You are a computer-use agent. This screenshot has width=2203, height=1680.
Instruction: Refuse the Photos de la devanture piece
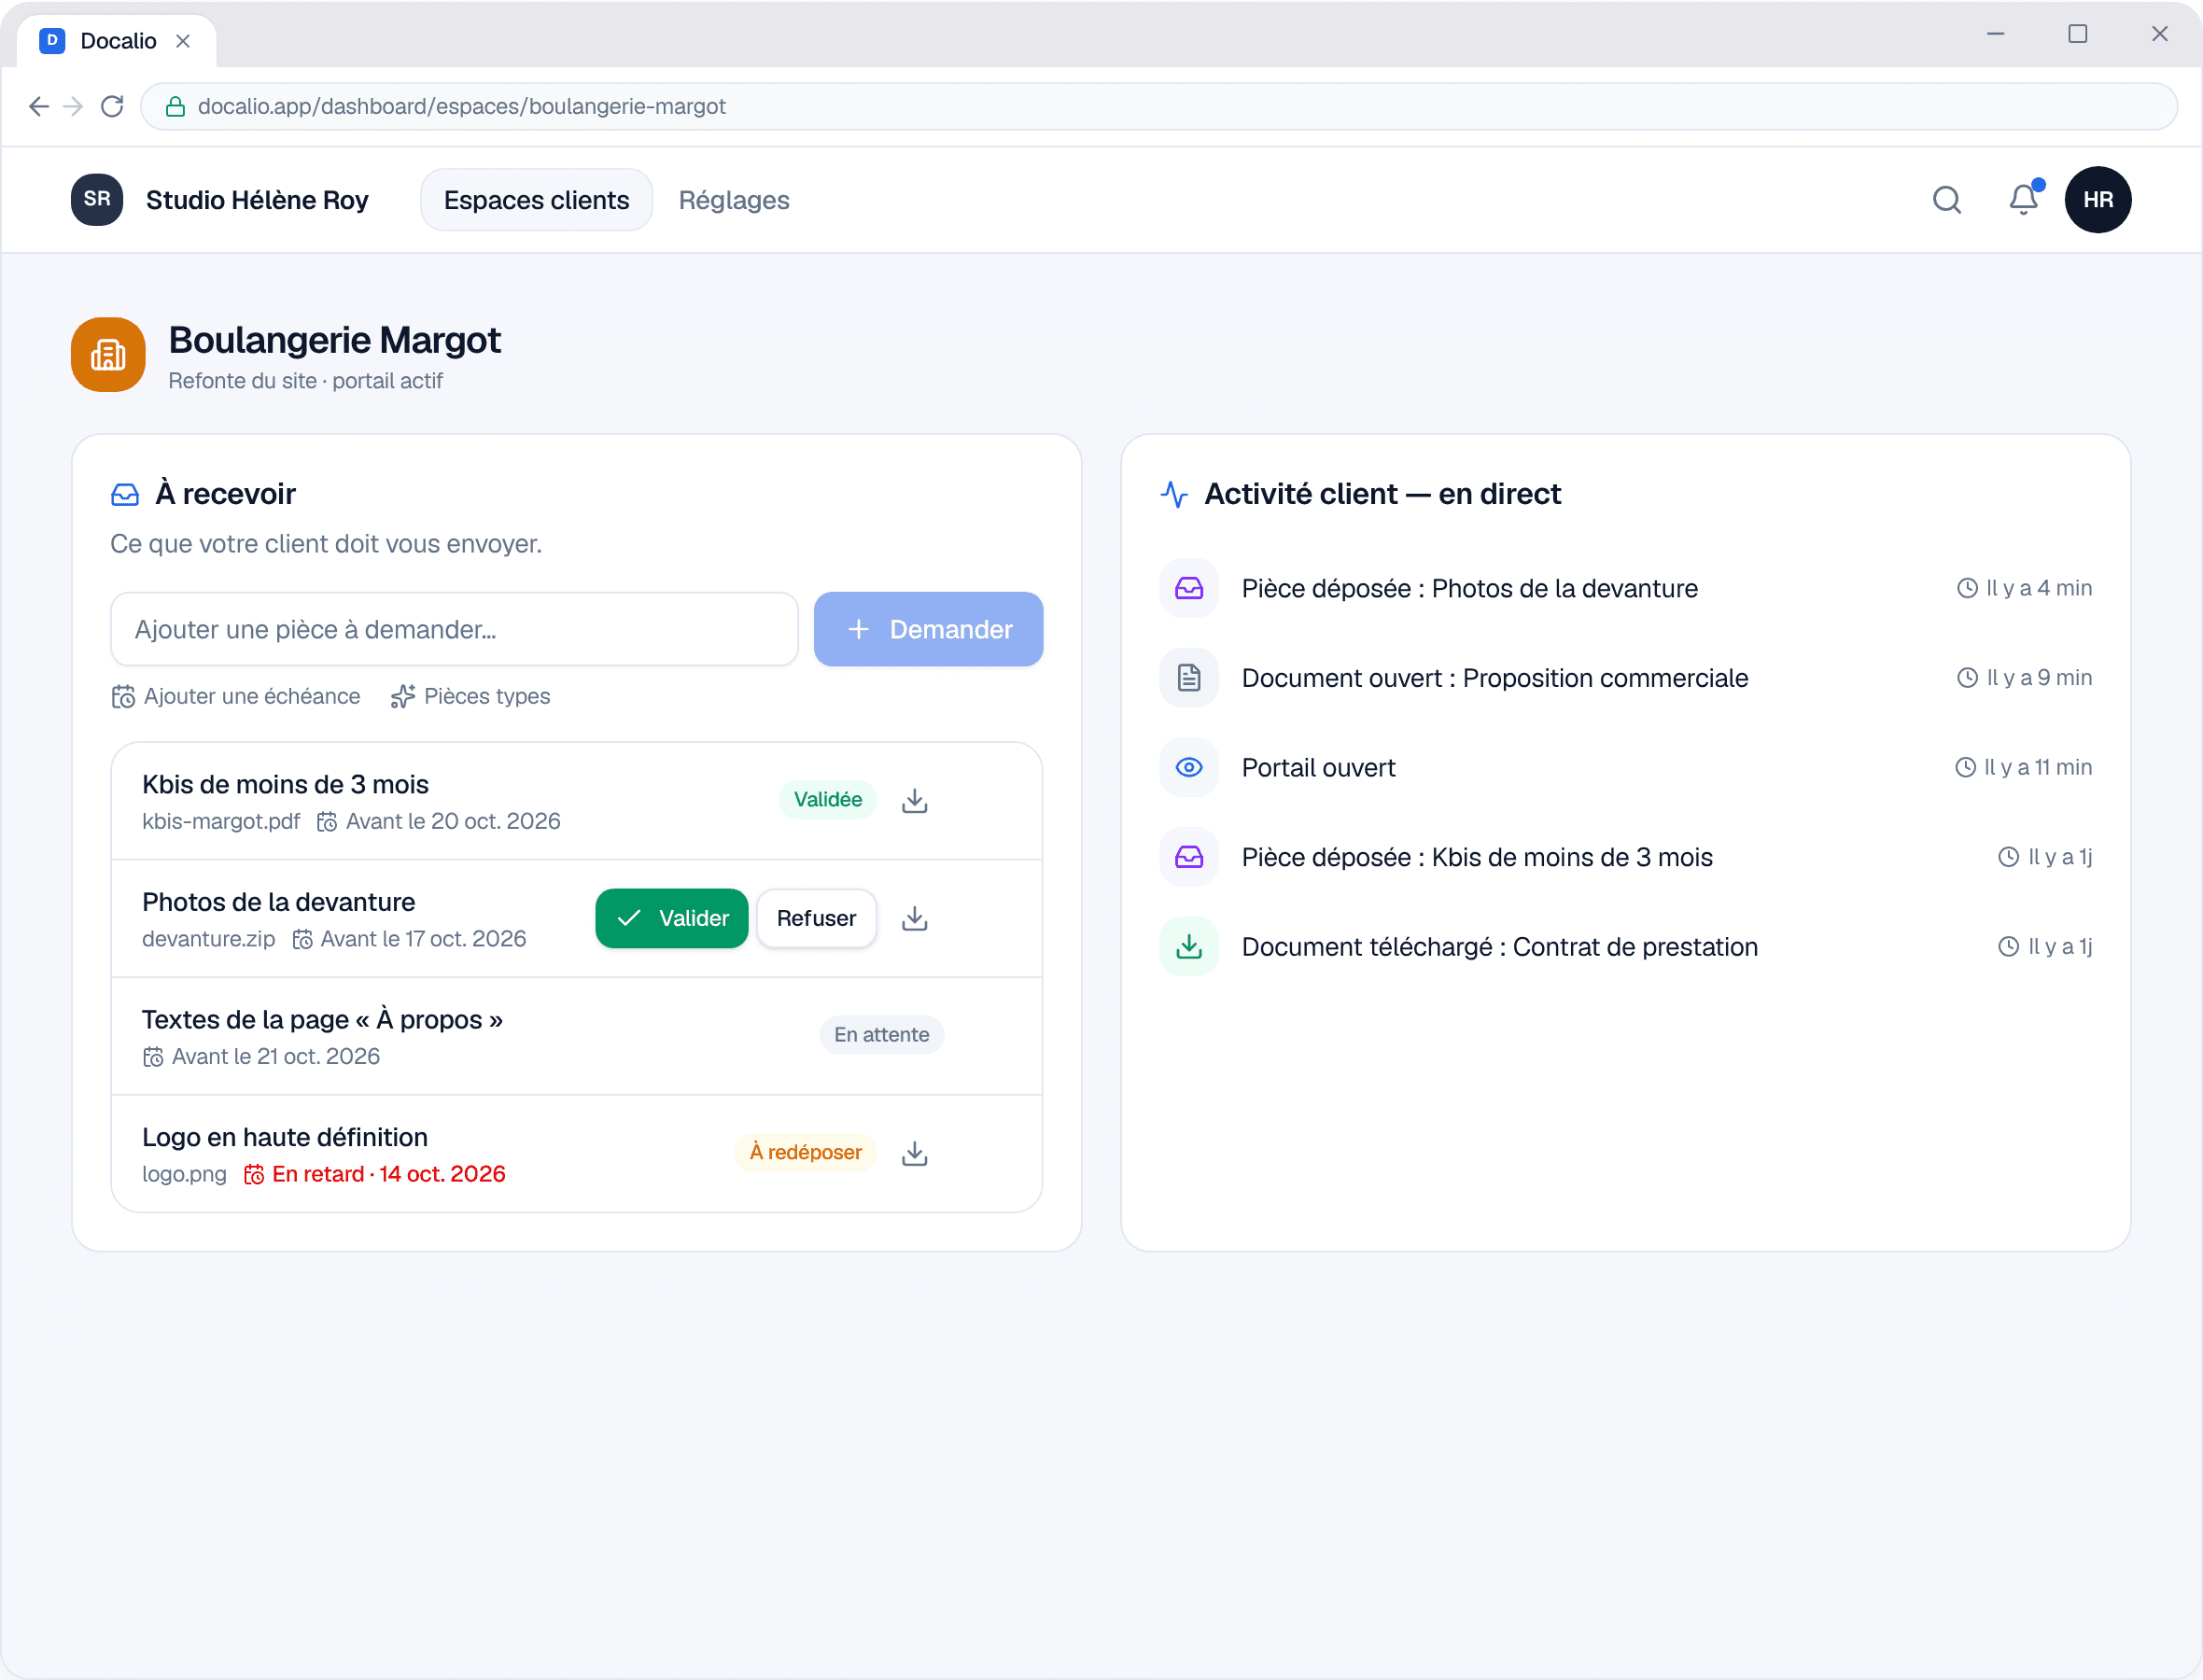click(x=816, y=918)
